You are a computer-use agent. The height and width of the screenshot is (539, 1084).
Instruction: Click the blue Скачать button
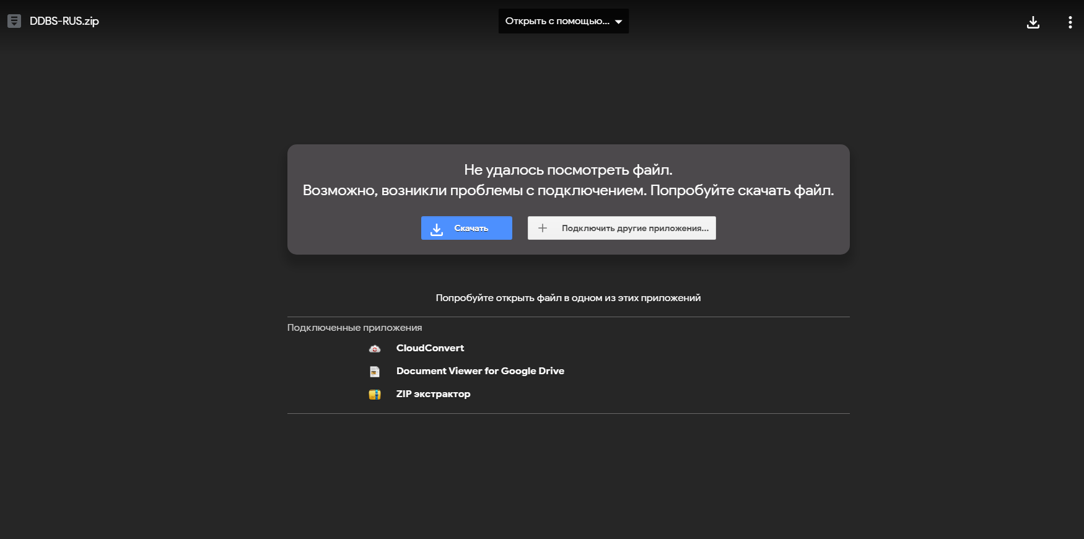[466, 228]
